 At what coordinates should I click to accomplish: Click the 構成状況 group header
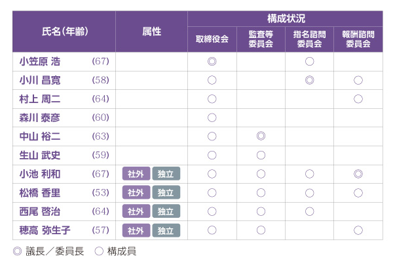(286, 18)
